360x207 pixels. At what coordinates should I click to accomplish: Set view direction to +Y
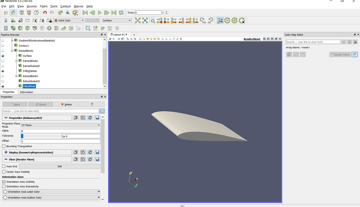pyautogui.click(x=174, y=21)
